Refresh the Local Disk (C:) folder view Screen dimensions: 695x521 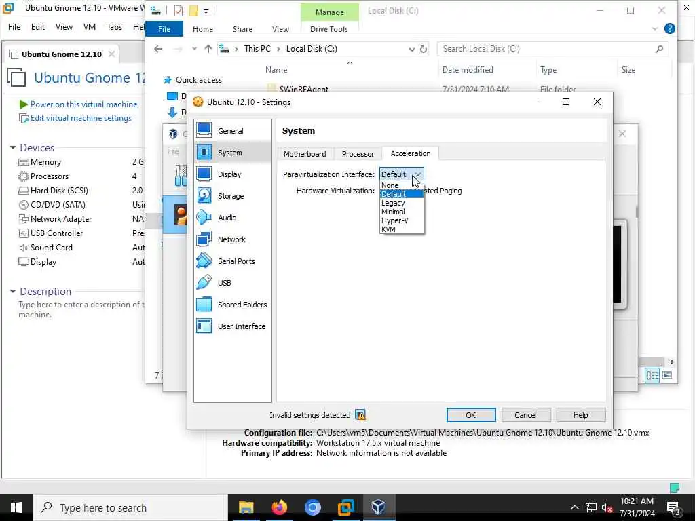pos(424,49)
